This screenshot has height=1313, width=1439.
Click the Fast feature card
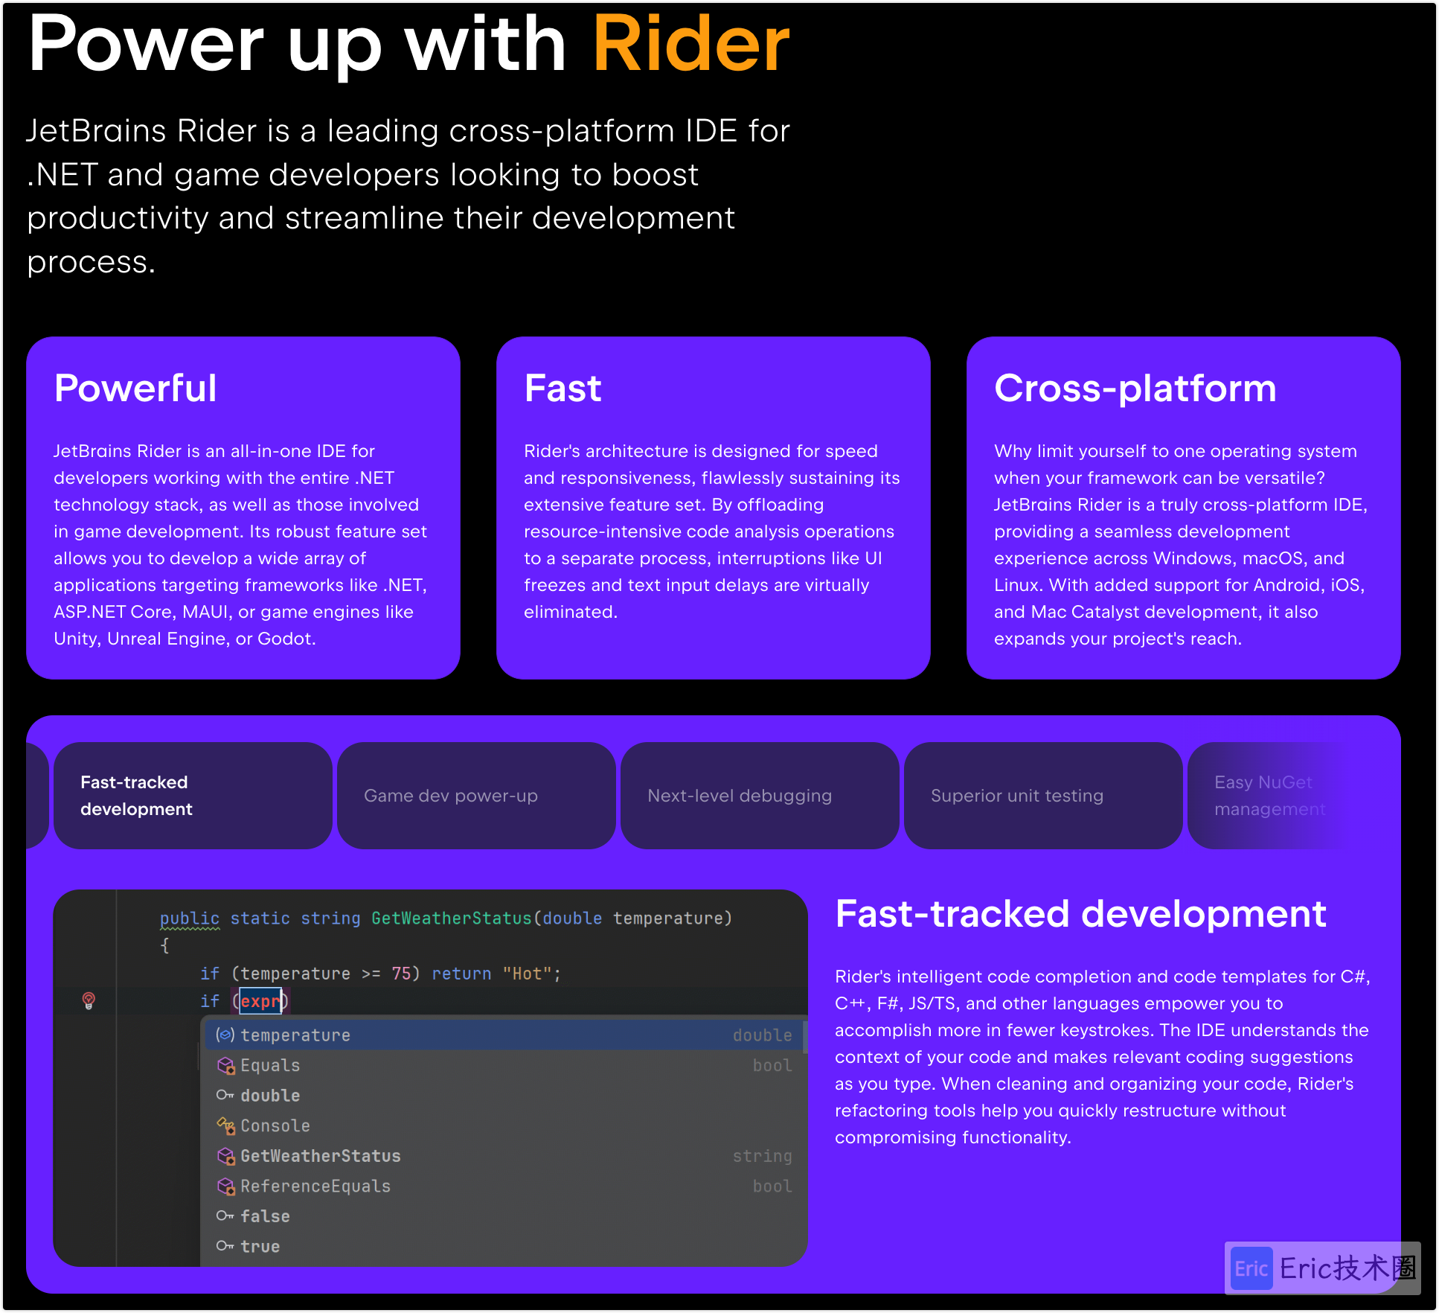click(714, 508)
